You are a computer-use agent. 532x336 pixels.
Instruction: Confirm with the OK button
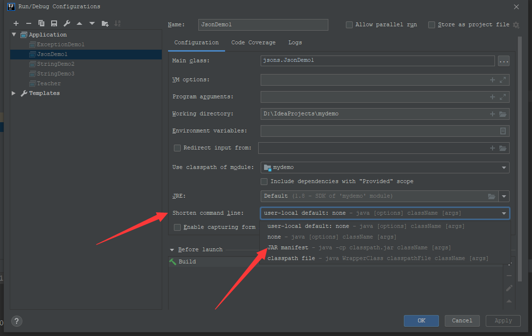pos(421,321)
